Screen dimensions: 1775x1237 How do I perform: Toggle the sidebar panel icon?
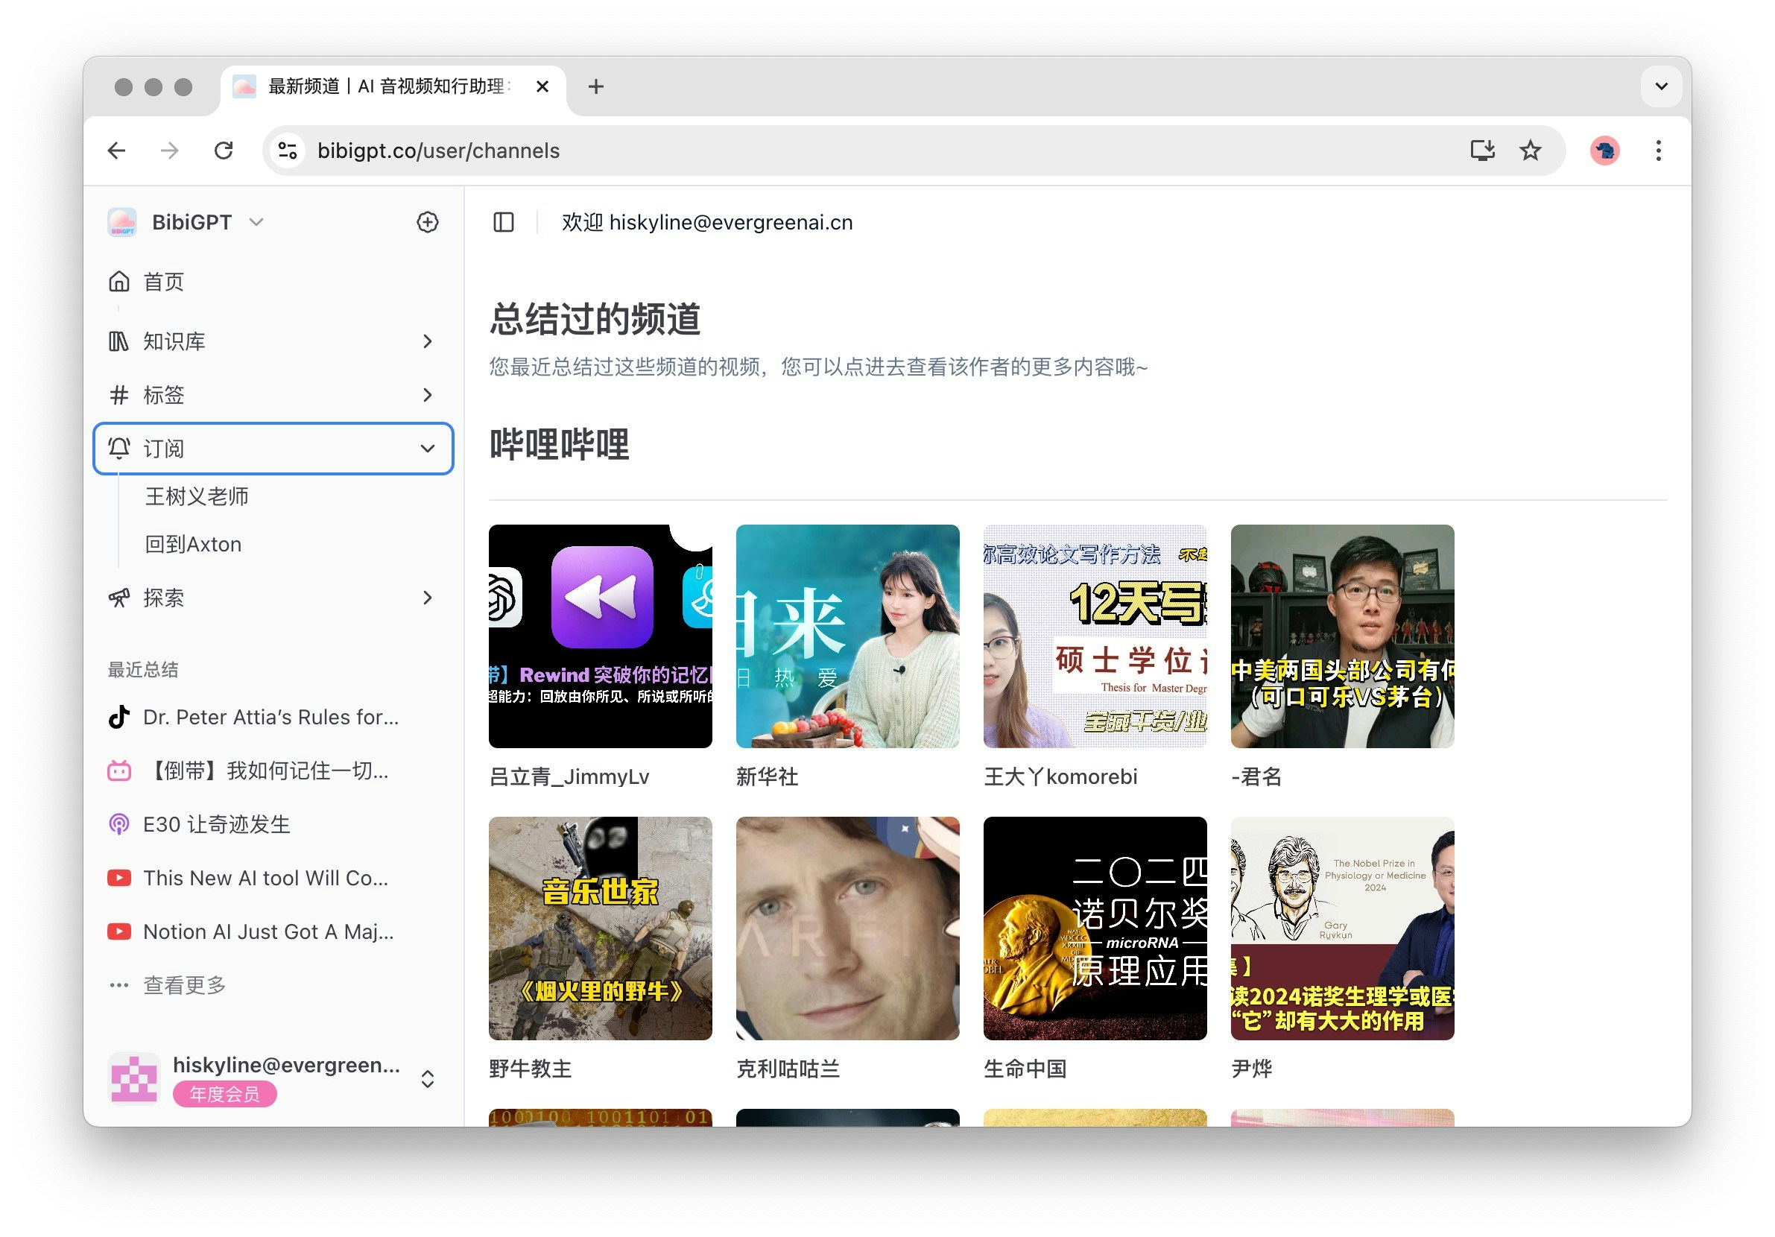[503, 223]
